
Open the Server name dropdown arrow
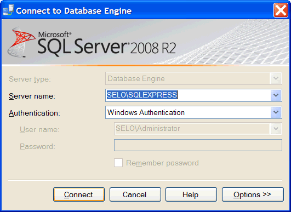[276, 95]
